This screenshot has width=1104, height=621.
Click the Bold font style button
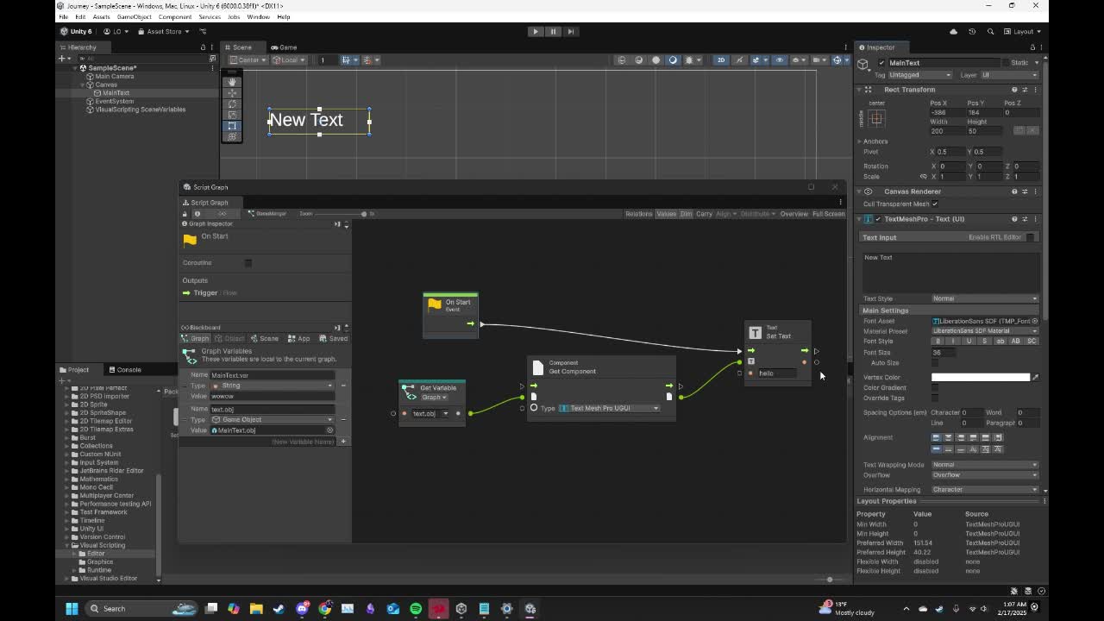point(938,342)
